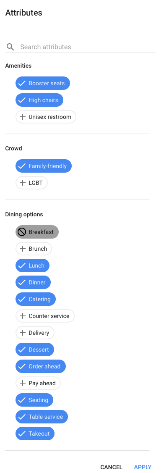Click the checkmark icon on Lunch chip

click(x=22, y=266)
